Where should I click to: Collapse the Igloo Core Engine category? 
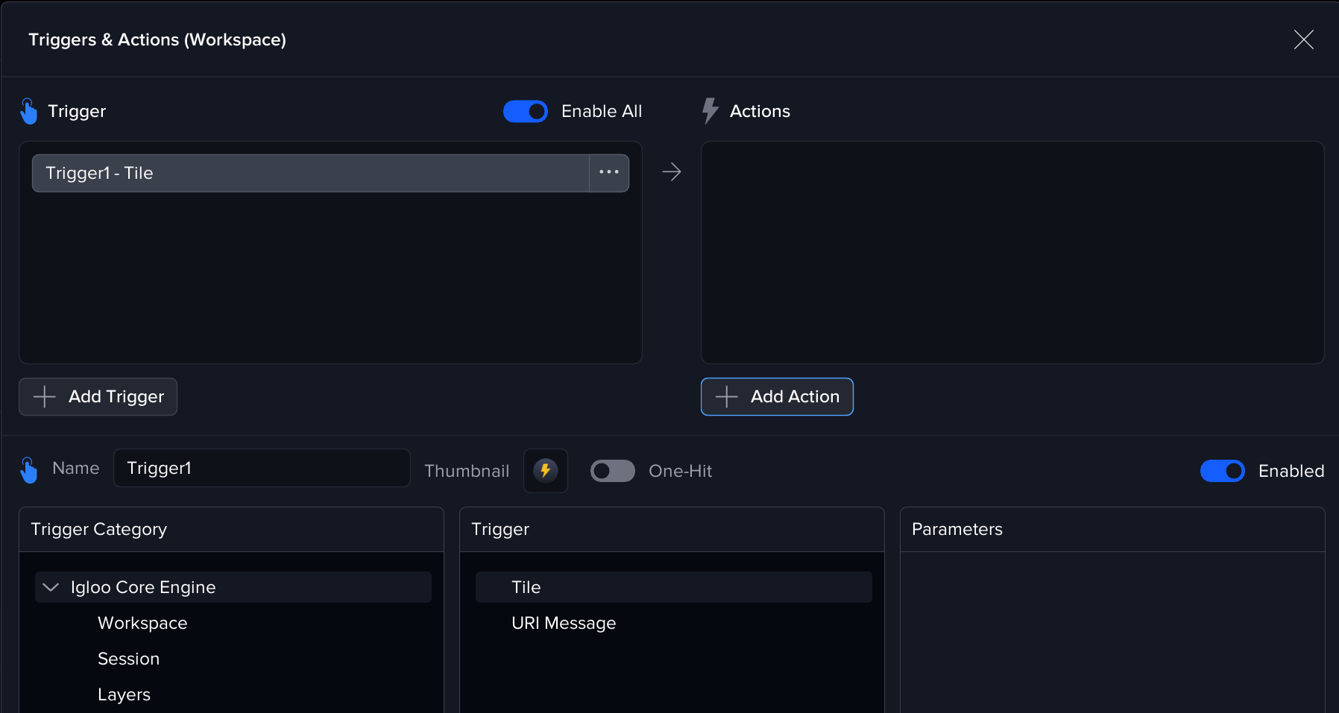click(x=51, y=587)
